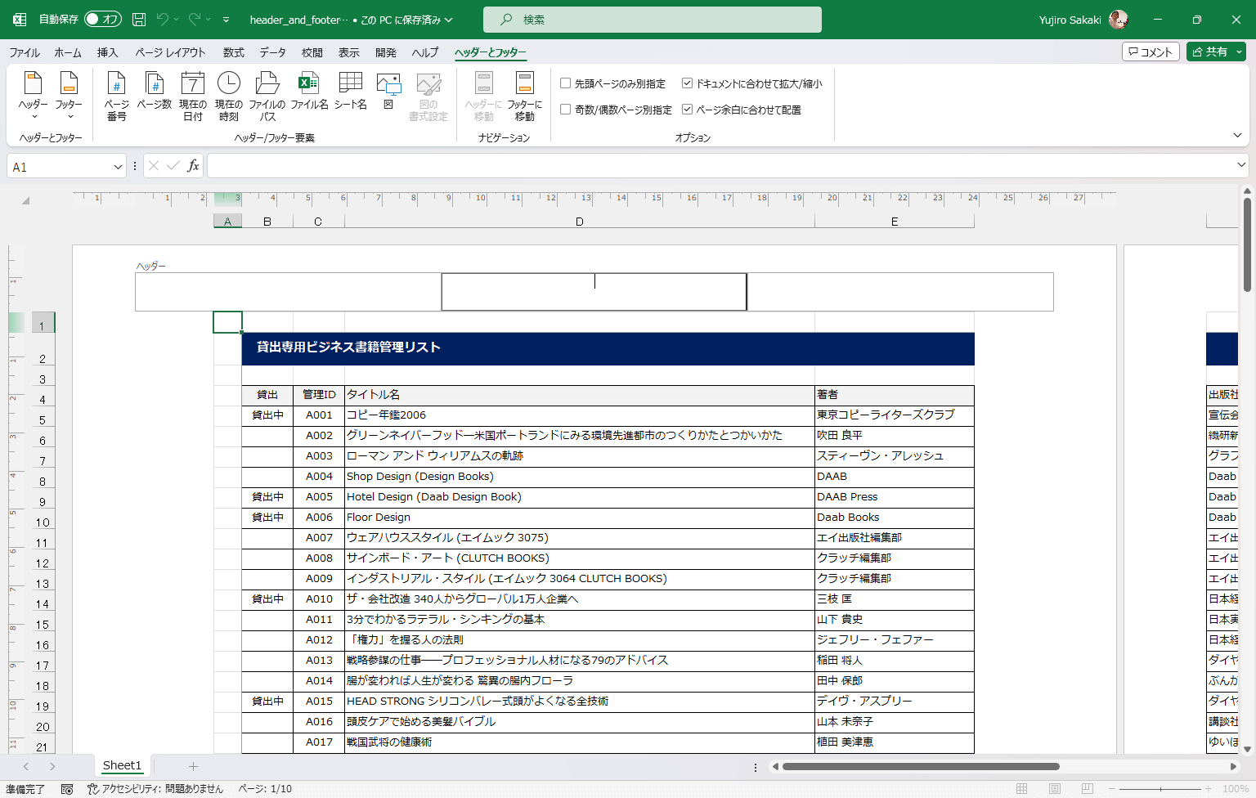The height and width of the screenshot is (798, 1256).
Task: Click フッターに移動 go to footer icon
Action: click(x=524, y=96)
